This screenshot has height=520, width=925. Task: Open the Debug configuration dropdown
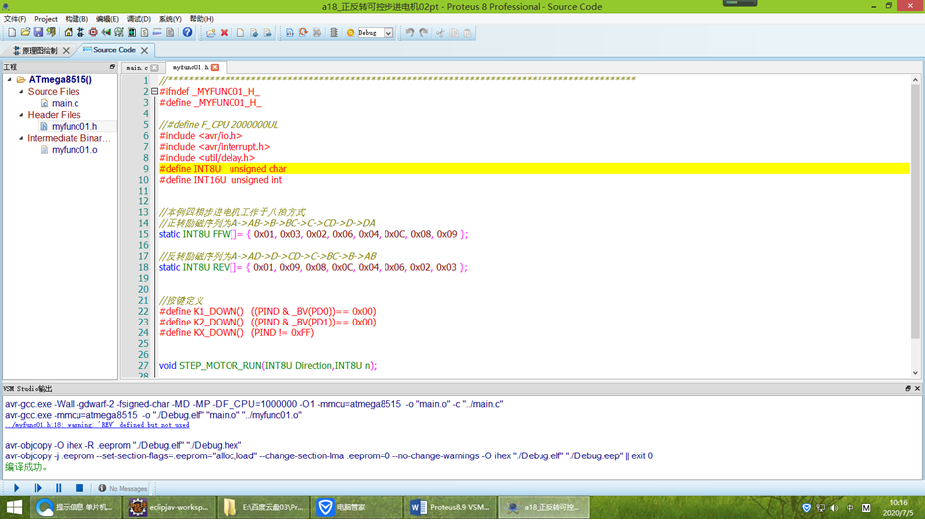388,33
